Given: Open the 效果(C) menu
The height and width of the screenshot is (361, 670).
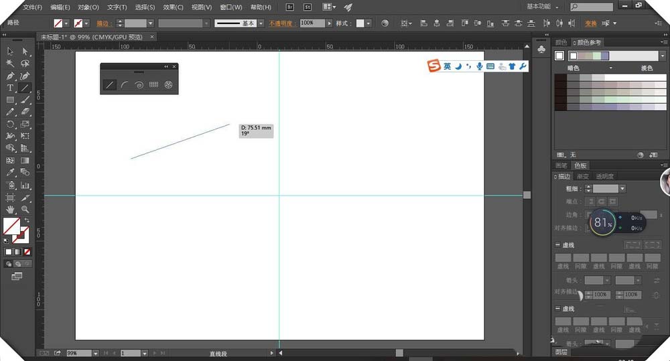Looking at the screenshot, I should [x=173, y=7].
